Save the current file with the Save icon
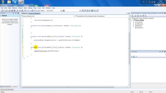Image resolution: width=166 pixels, height=93 pixels. pos(12,11)
